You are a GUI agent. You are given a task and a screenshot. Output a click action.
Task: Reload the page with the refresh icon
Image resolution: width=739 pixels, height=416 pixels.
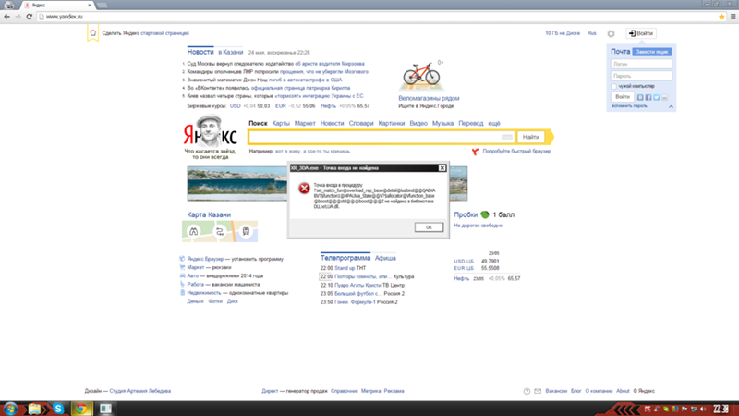pyautogui.click(x=30, y=17)
